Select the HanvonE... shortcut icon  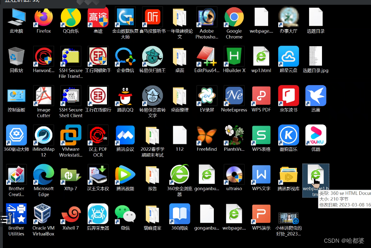tap(43, 56)
